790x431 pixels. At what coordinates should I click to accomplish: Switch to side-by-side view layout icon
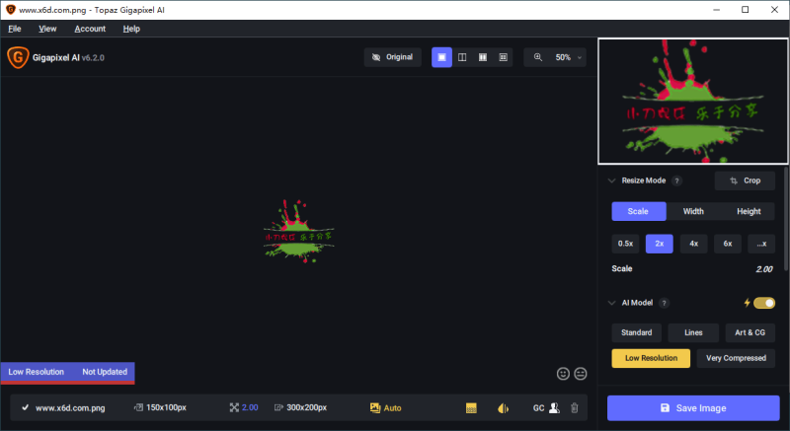point(483,57)
